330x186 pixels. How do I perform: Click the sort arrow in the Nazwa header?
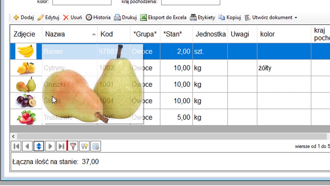(x=94, y=34)
